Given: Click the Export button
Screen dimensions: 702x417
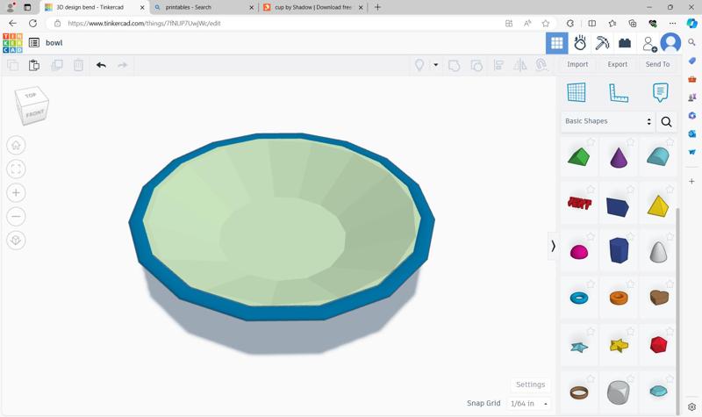Looking at the screenshot, I should [x=617, y=64].
